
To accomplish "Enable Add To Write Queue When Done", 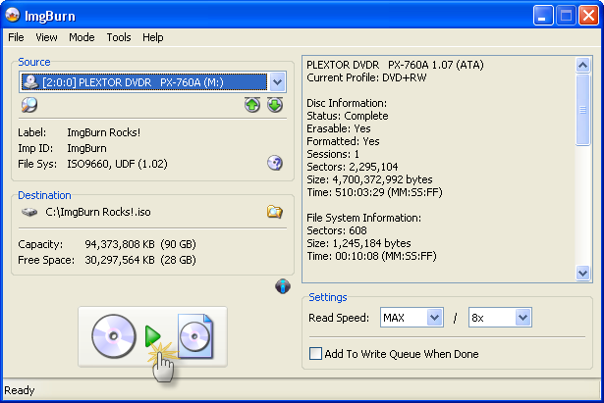I will tap(316, 354).
